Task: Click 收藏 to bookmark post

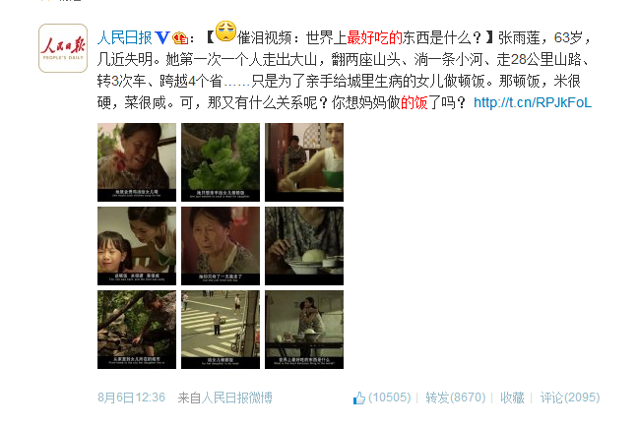Action: click(x=512, y=397)
